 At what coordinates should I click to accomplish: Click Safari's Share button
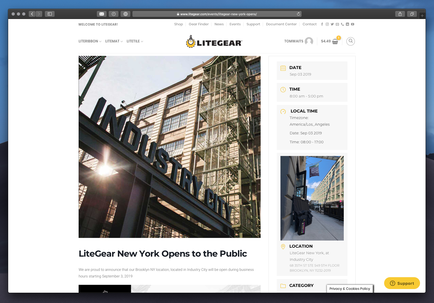(x=400, y=14)
